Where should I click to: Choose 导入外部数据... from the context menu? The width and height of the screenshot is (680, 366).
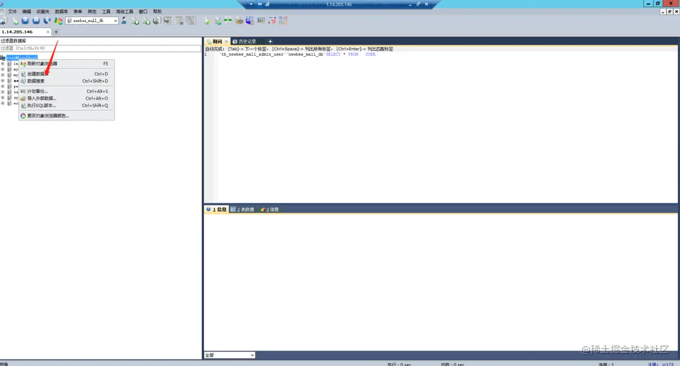pos(66,98)
